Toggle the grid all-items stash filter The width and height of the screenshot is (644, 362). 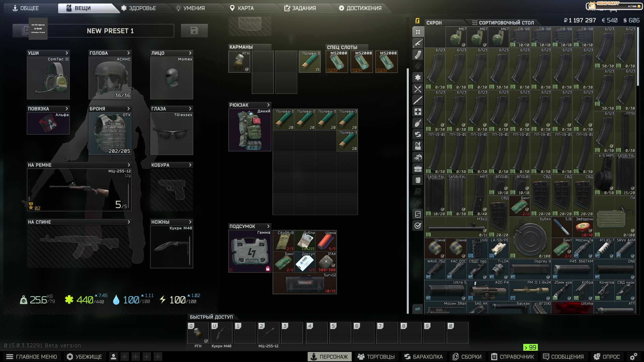pos(418,32)
